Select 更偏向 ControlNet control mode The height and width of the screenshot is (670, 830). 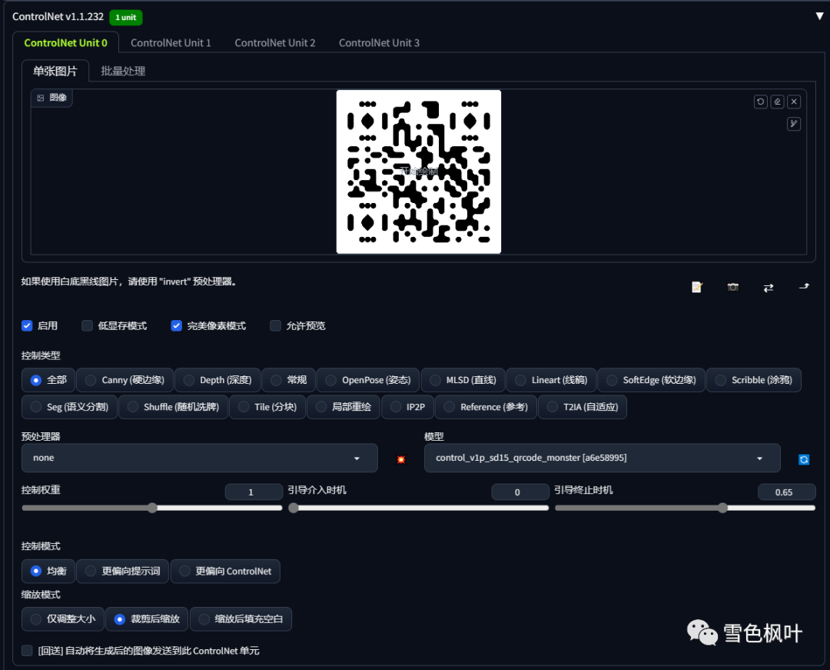[x=225, y=571]
